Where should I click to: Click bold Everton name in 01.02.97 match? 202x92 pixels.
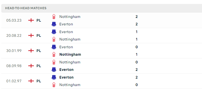66,77
